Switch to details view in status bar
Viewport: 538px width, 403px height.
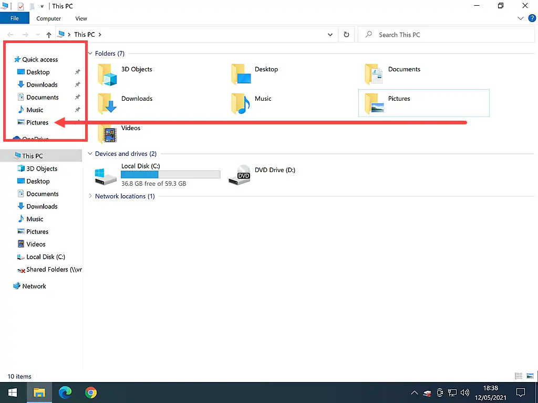coord(519,376)
